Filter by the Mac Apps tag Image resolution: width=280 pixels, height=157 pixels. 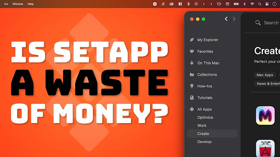tap(265, 75)
